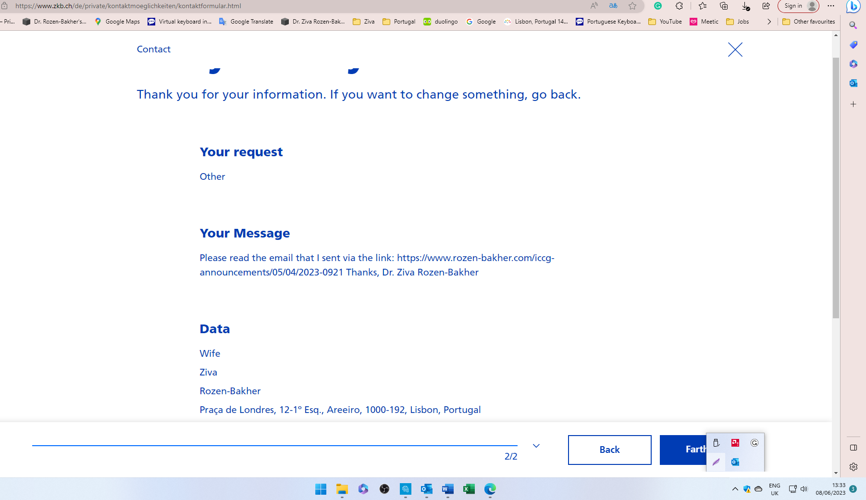Open the Bing chat icon
866x500 pixels.
pos(854,6)
